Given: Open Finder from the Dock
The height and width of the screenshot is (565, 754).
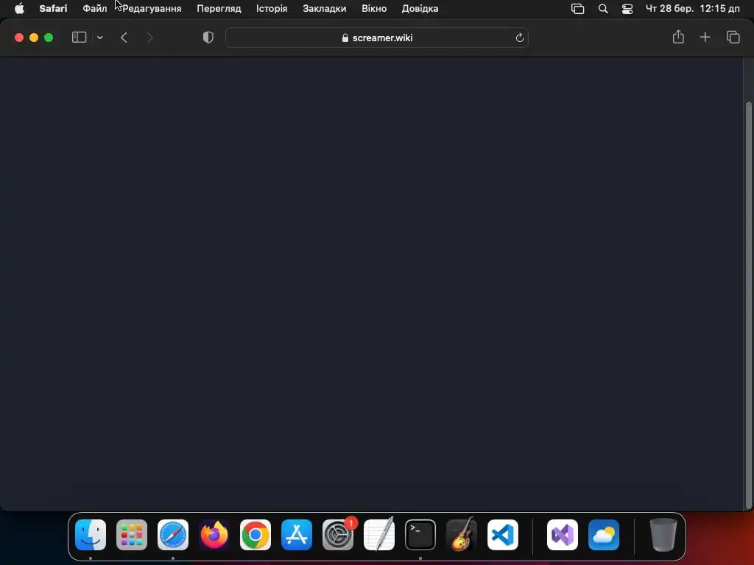Looking at the screenshot, I should [x=91, y=535].
